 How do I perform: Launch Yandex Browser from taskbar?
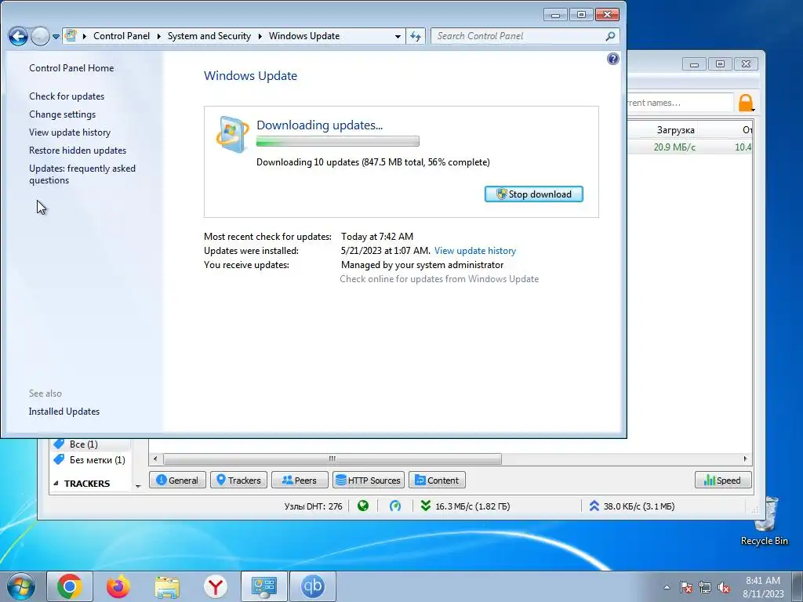[216, 586]
